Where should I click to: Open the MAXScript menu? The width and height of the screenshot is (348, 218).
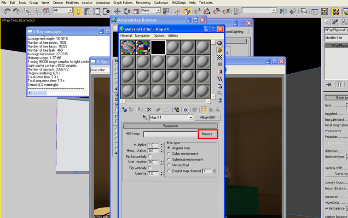[x=179, y=3]
